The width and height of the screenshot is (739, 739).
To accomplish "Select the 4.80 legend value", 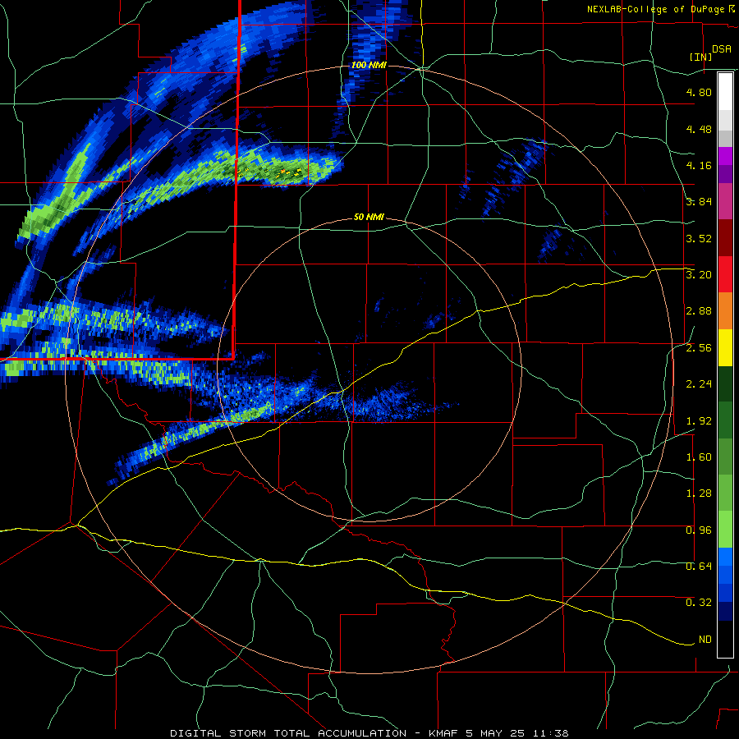I will tap(699, 92).
